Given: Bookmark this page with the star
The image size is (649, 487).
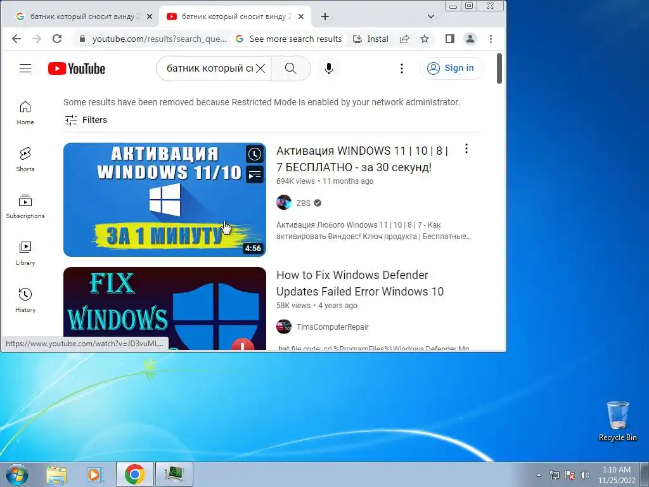Looking at the screenshot, I should [x=425, y=39].
